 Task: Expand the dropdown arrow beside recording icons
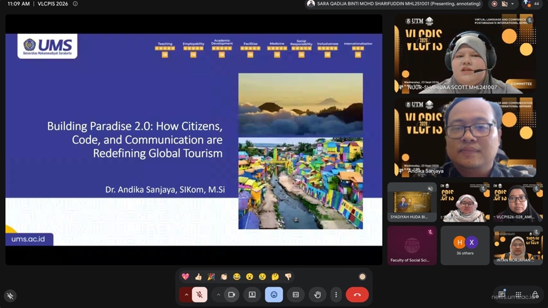pos(512,4)
